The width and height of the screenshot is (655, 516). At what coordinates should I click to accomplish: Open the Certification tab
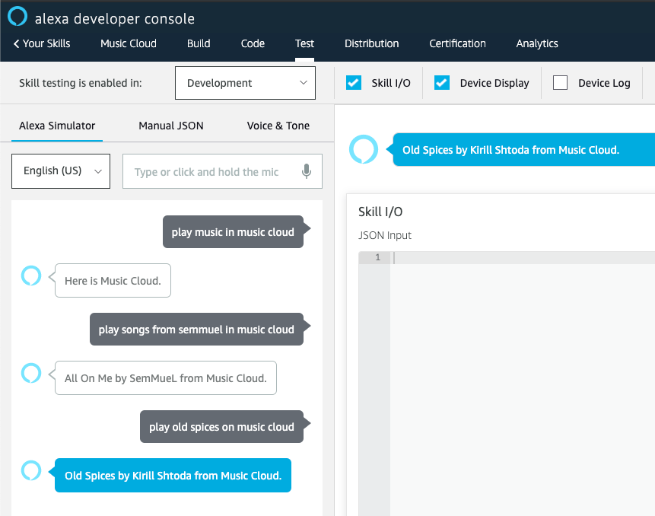(457, 43)
